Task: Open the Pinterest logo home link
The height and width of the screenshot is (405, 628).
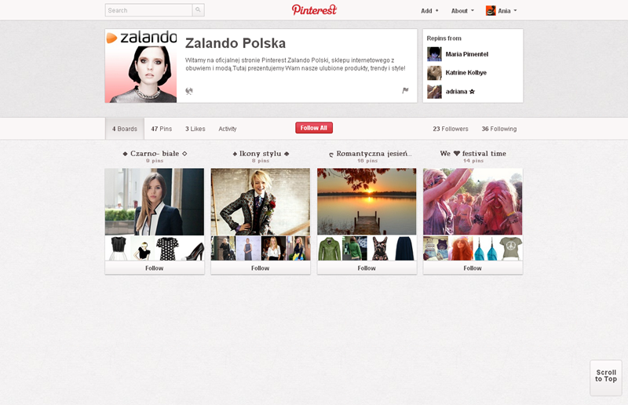Action: [314, 9]
